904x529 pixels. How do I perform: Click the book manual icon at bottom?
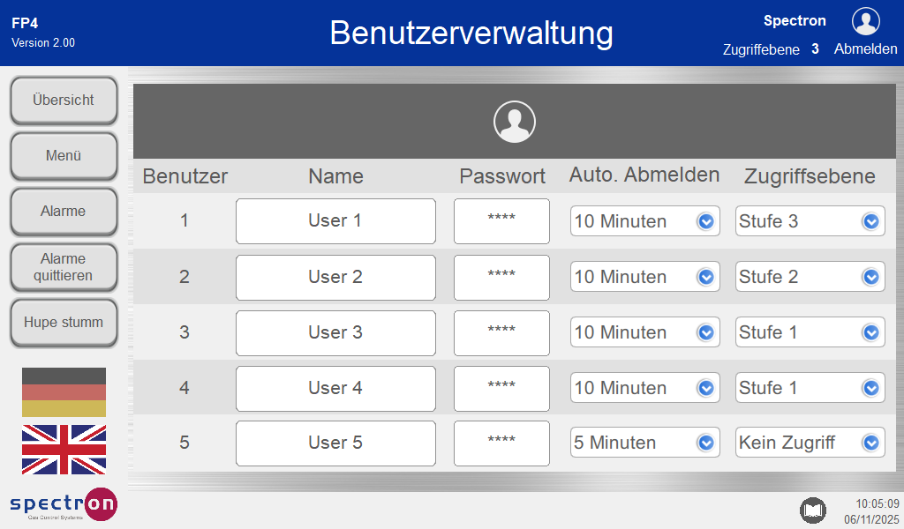tap(812, 510)
